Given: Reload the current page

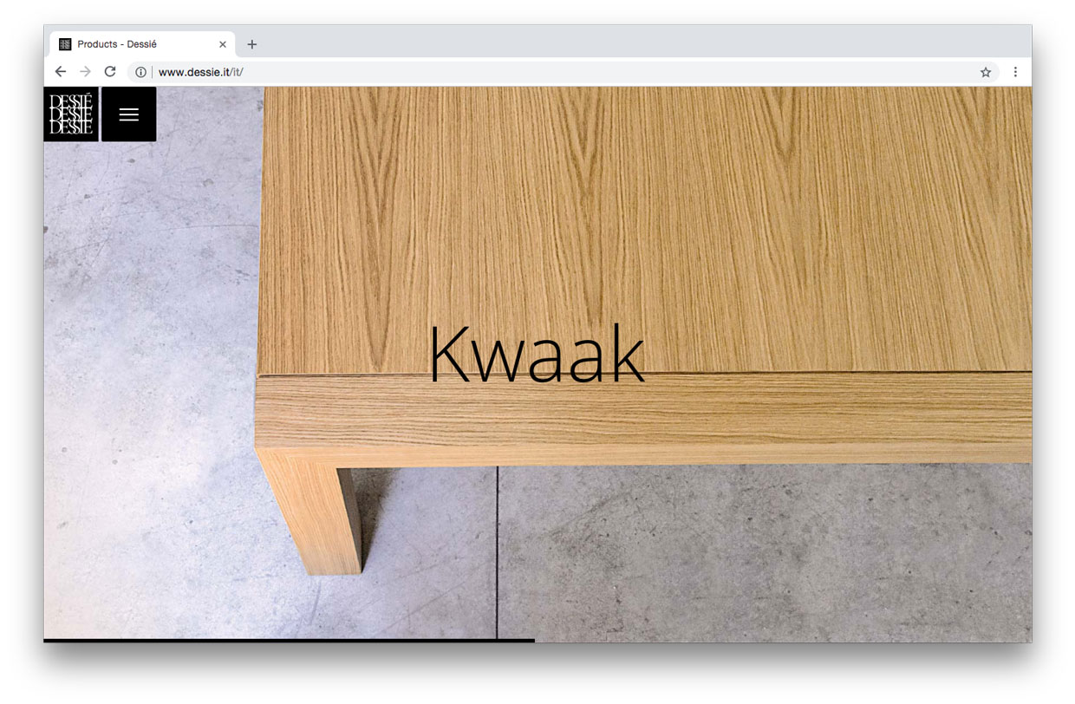Looking at the screenshot, I should [110, 72].
